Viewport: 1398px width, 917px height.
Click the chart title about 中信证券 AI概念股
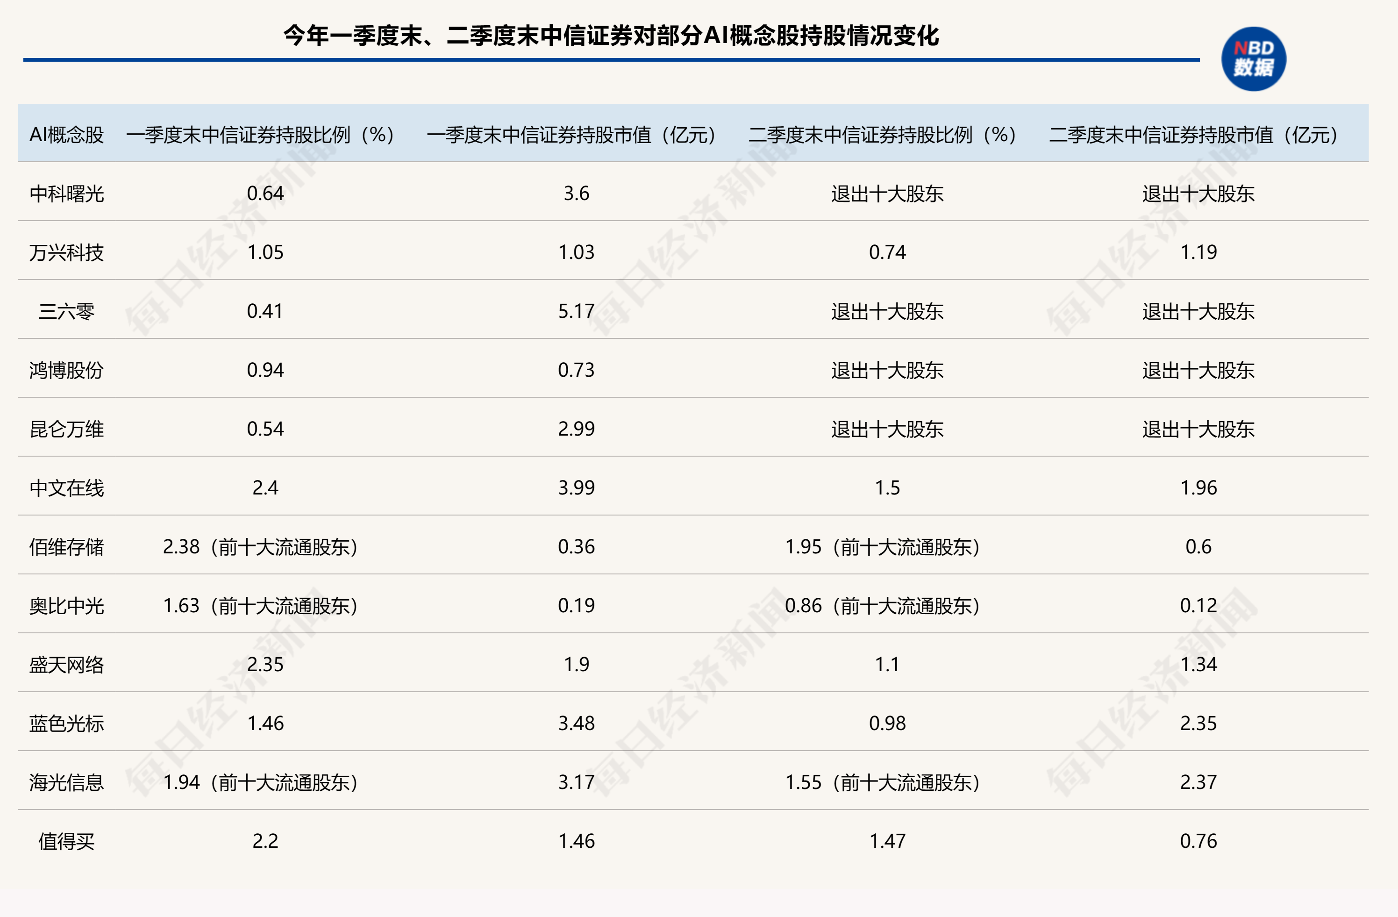tap(611, 36)
